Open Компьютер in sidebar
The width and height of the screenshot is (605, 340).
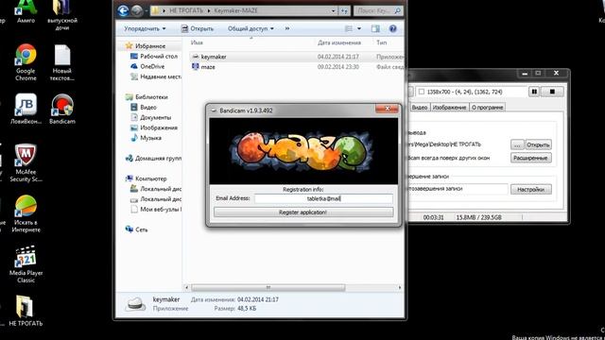click(150, 178)
